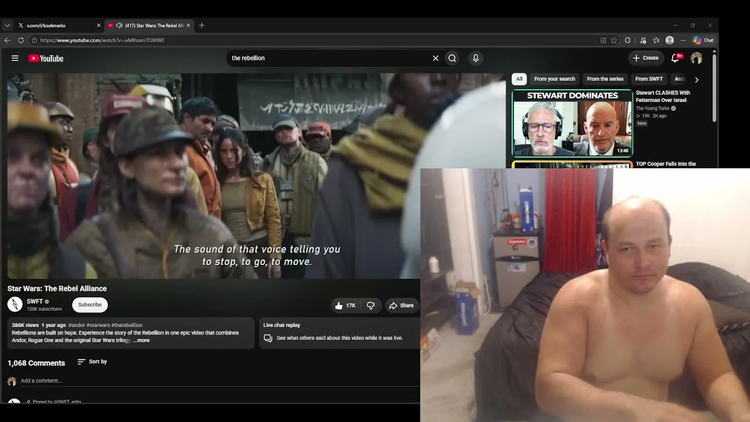Open the SWFT channel avatar
Screen dimensions: 750x422
15,304
